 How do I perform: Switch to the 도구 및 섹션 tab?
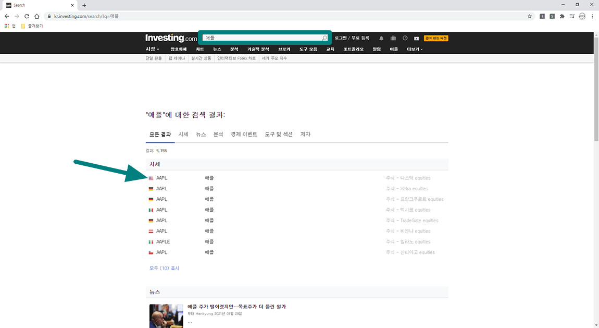(x=279, y=134)
